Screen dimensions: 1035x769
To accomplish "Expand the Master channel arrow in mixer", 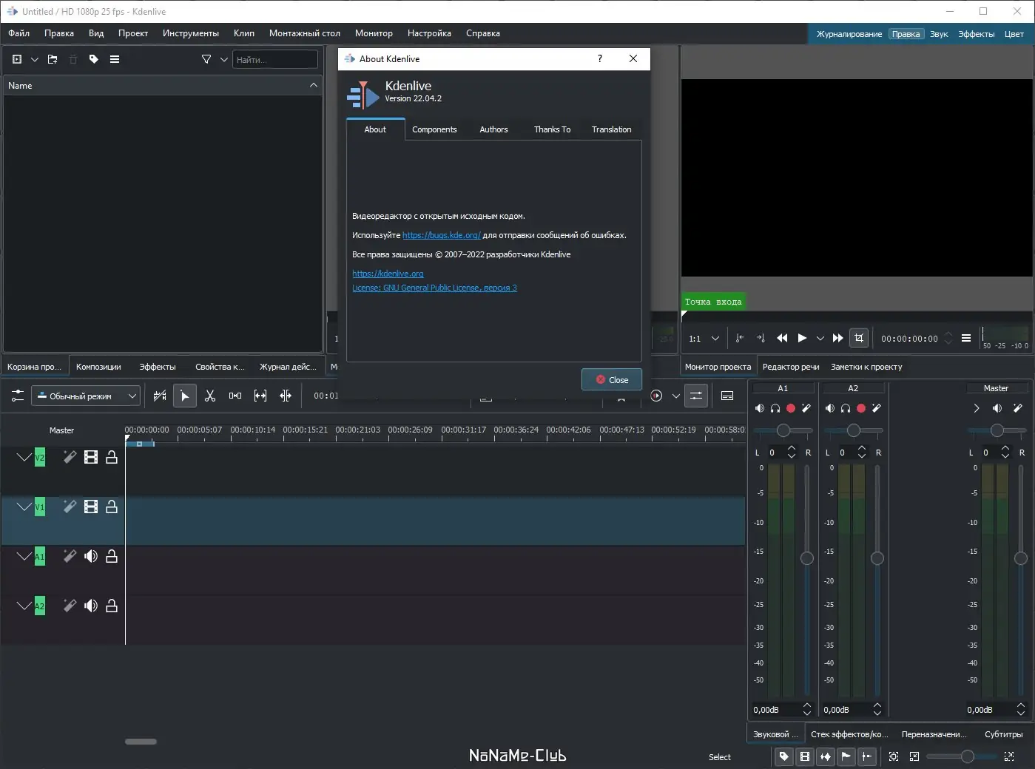I will [976, 408].
